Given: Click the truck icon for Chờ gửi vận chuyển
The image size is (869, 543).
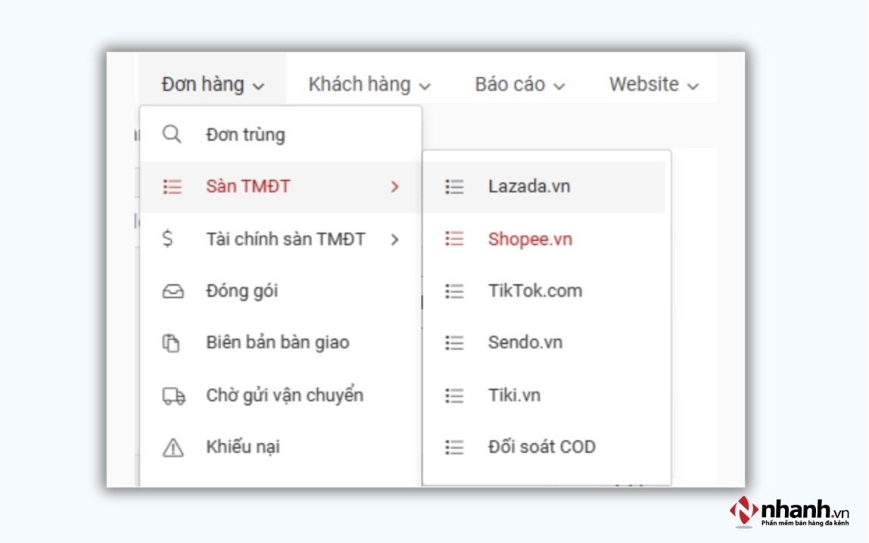Looking at the screenshot, I should tap(172, 395).
